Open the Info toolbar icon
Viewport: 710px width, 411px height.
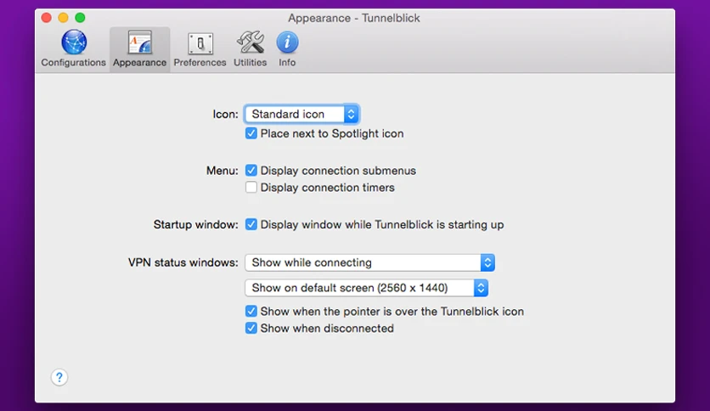click(287, 42)
